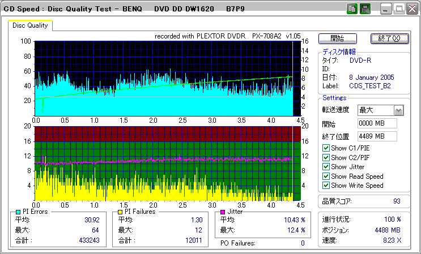
Task: Click the 開始 field showing 0000 MB
Action: coord(377,123)
